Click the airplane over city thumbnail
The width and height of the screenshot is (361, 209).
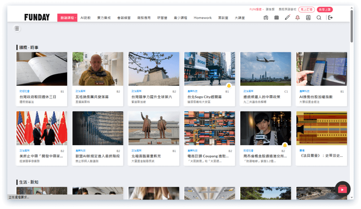(x=265, y=69)
